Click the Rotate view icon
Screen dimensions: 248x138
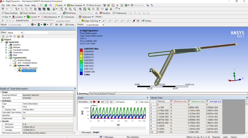point(62,9)
